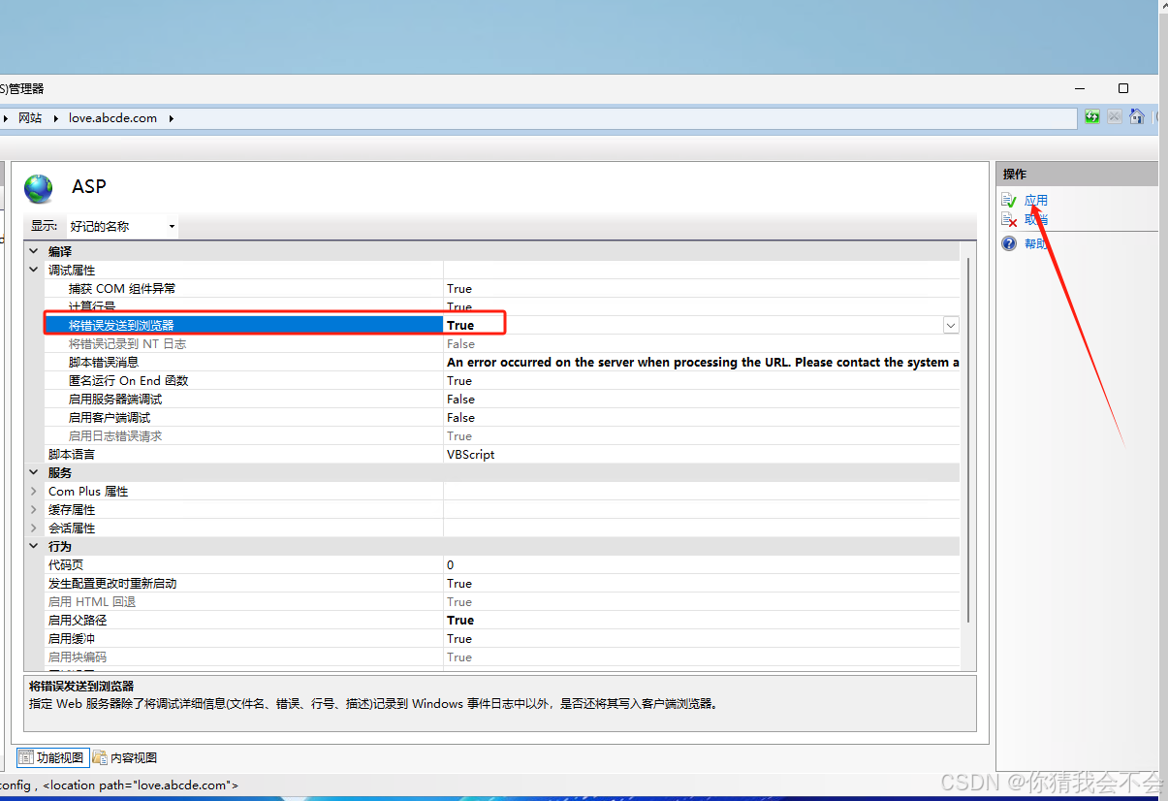Image resolution: width=1168 pixels, height=801 pixels.
Task: Collapse the 行为 category
Action: (x=34, y=546)
